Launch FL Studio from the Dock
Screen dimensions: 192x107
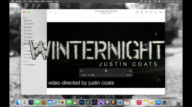tap(114, 102)
